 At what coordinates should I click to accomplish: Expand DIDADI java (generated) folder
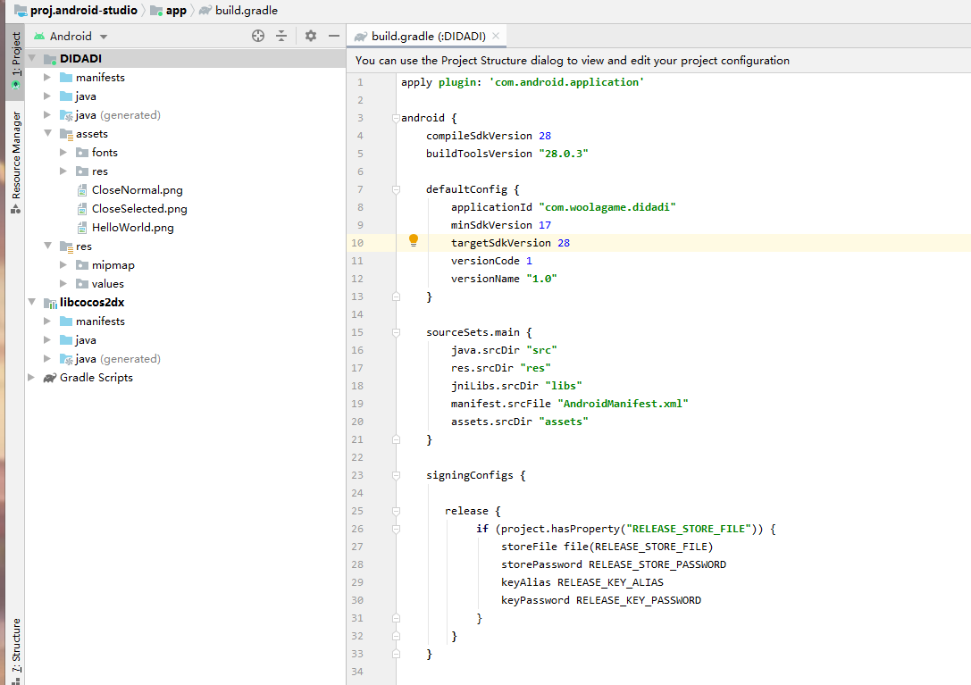(47, 114)
